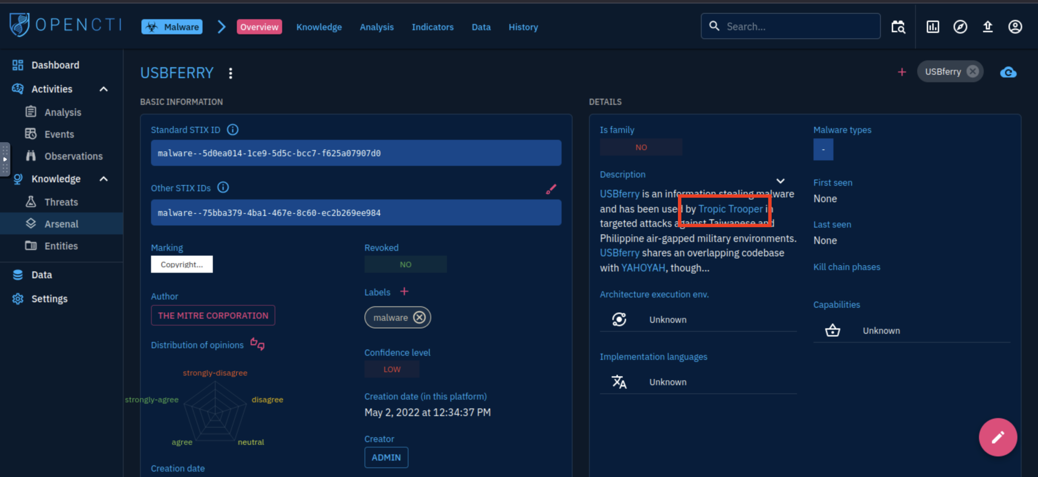Image resolution: width=1038 pixels, height=477 pixels.
Task: Open the investigate compass icon
Action: coord(960,27)
